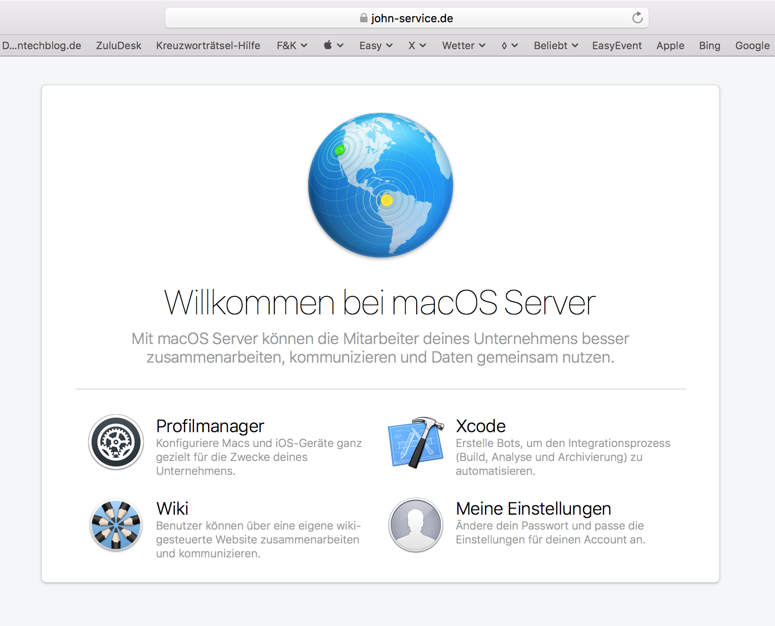The height and width of the screenshot is (626, 775).
Task: Reload the page with the refresh icon
Action: [638, 18]
